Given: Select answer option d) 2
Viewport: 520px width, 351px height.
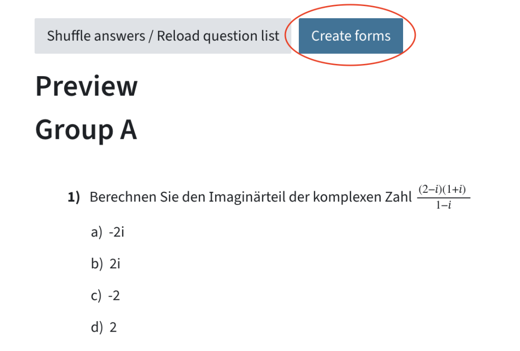Looking at the screenshot, I should click(x=113, y=327).
